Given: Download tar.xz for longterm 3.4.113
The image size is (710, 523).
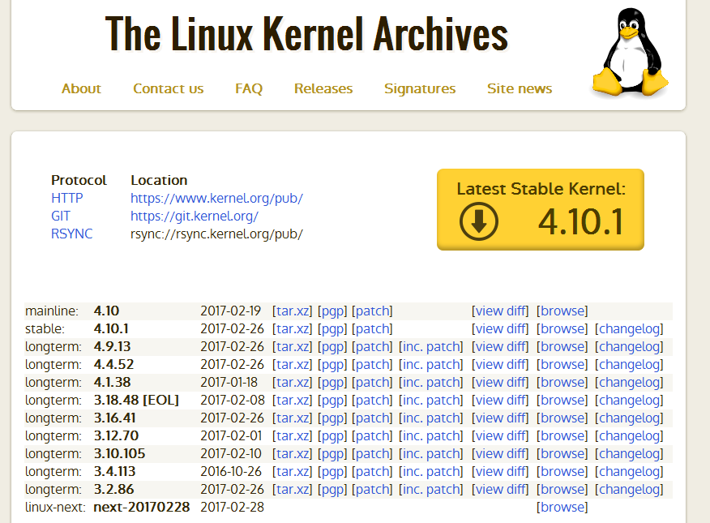Looking at the screenshot, I should pos(292,471).
